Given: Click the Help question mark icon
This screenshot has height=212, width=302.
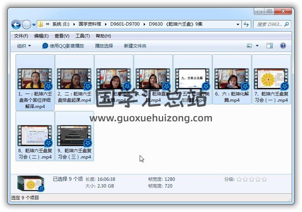Looking at the screenshot, I should click(x=283, y=46).
